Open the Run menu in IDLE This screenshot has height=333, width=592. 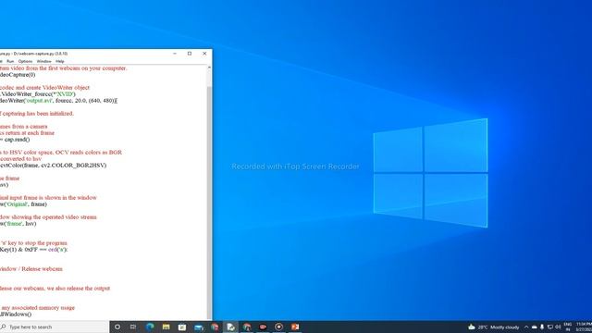(x=10, y=61)
